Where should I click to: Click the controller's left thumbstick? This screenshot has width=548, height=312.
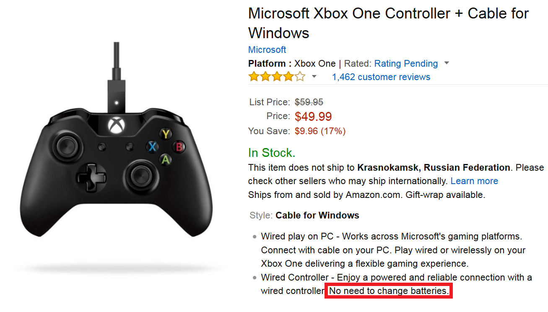pyautogui.click(x=65, y=147)
